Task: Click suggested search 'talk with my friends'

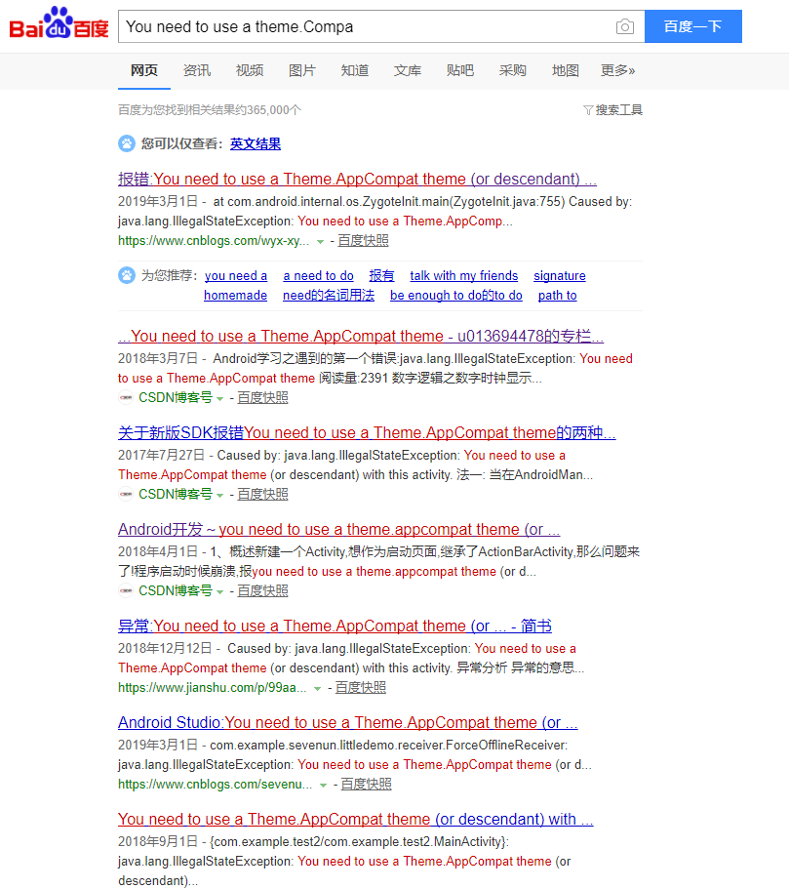Action: 463,276
